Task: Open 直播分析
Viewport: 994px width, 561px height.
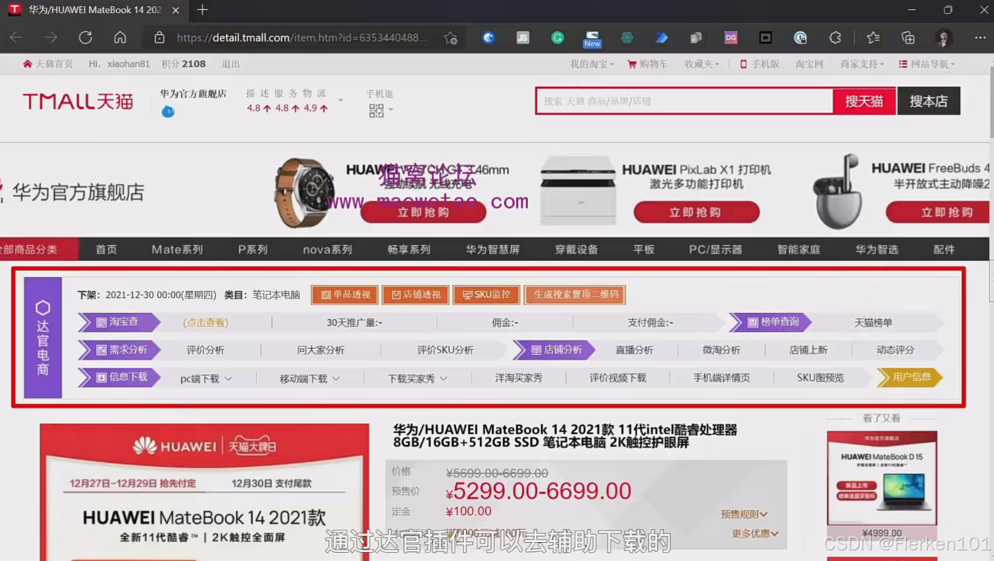Action: [635, 351]
